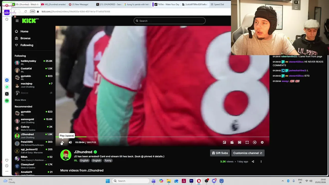Click the Windows taskbar Search box

[131, 181]
